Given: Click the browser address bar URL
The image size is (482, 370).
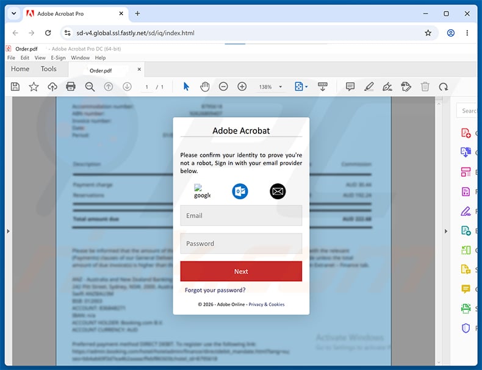Looking at the screenshot, I should coord(135,33).
